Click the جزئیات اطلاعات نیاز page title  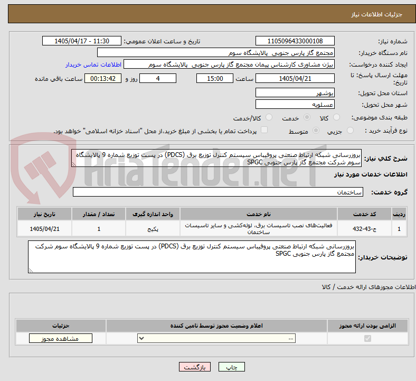pos(377,14)
